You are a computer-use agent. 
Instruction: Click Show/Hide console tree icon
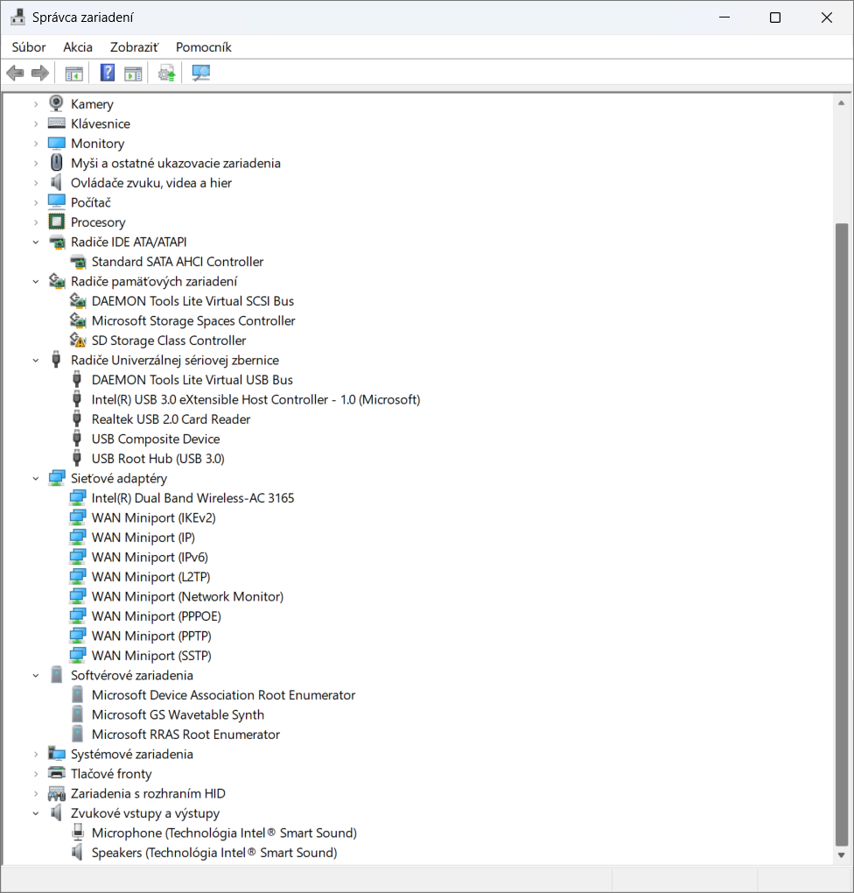73,74
